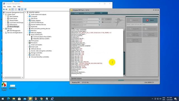Select Device Manager in the left tree
Viewport: 179px width, 101px height.
(x=14, y=27)
